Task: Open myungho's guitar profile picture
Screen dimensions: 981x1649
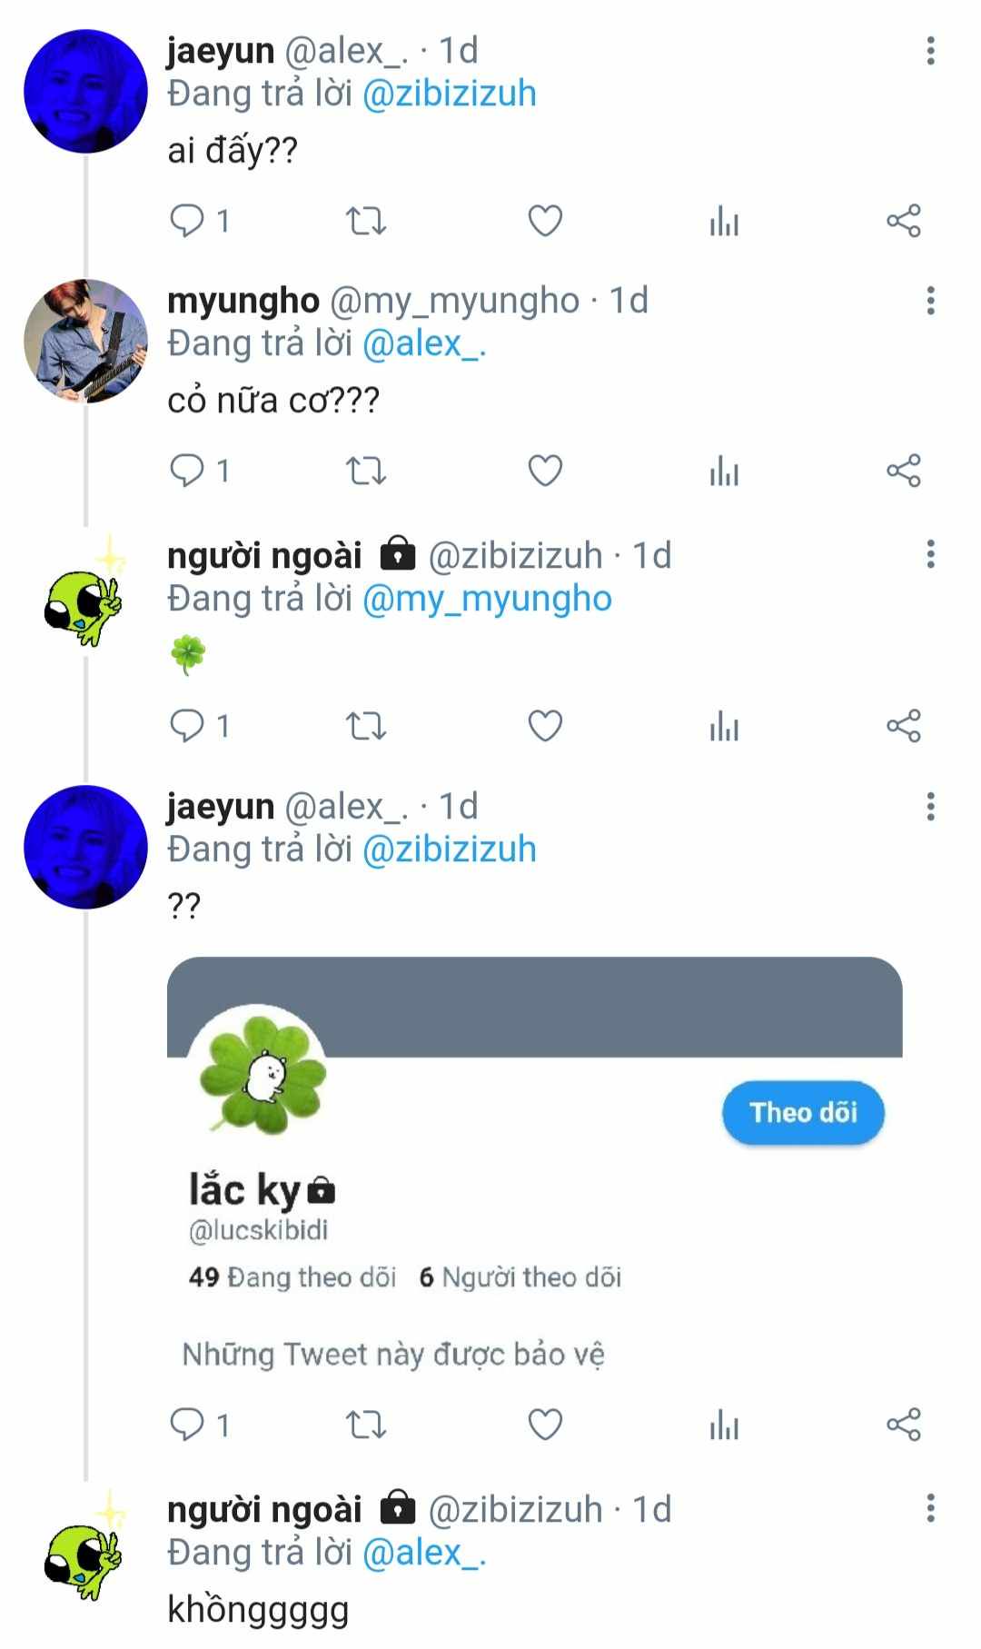Action: pos(85,341)
